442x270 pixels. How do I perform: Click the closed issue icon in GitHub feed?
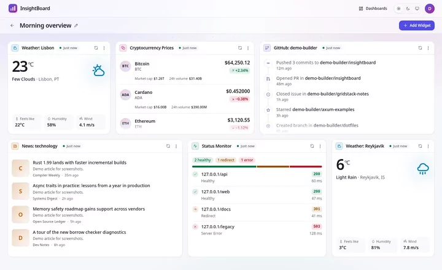click(x=268, y=94)
